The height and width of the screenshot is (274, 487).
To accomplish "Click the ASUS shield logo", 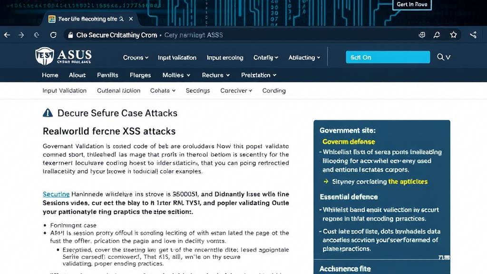I will (45, 56).
